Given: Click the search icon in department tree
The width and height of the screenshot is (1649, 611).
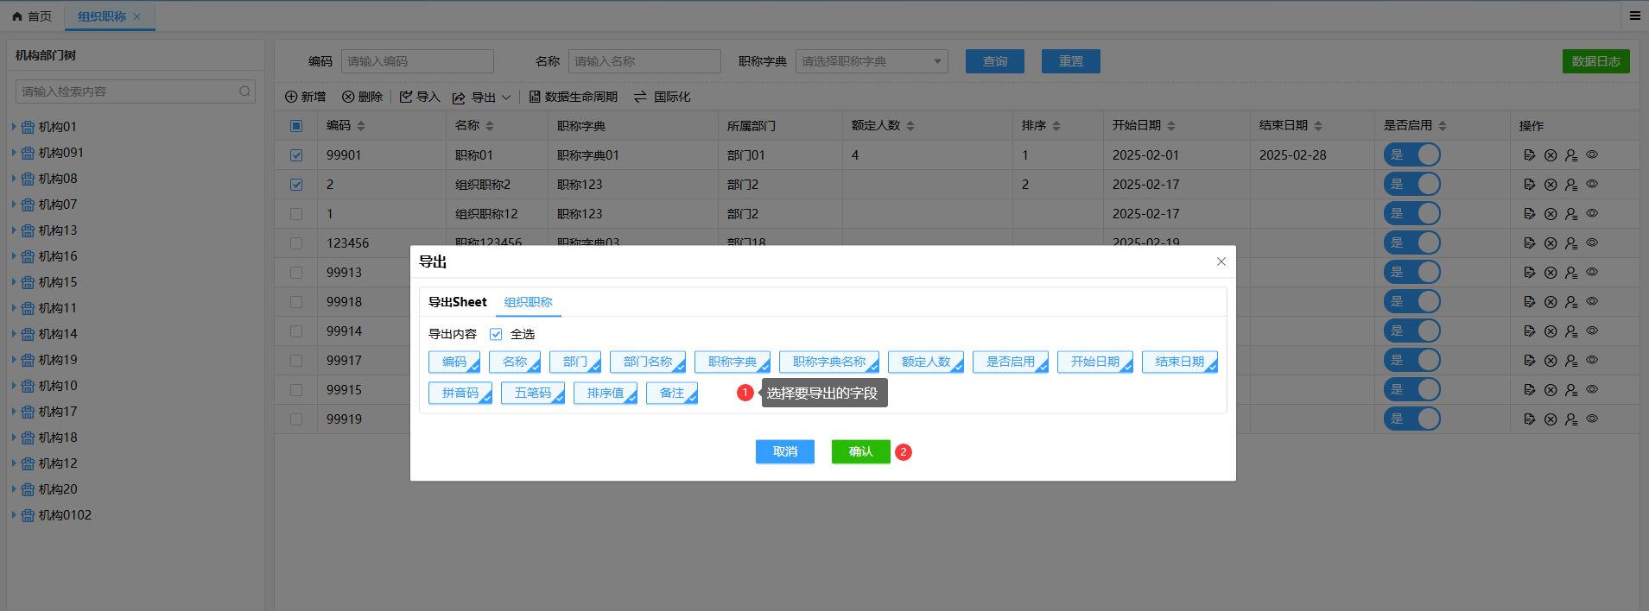Looking at the screenshot, I should pyautogui.click(x=244, y=91).
